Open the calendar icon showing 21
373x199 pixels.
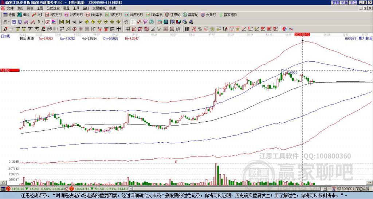[x=160, y=22]
